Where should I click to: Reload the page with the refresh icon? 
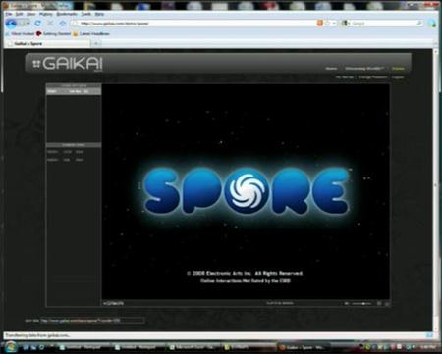(x=38, y=24)
